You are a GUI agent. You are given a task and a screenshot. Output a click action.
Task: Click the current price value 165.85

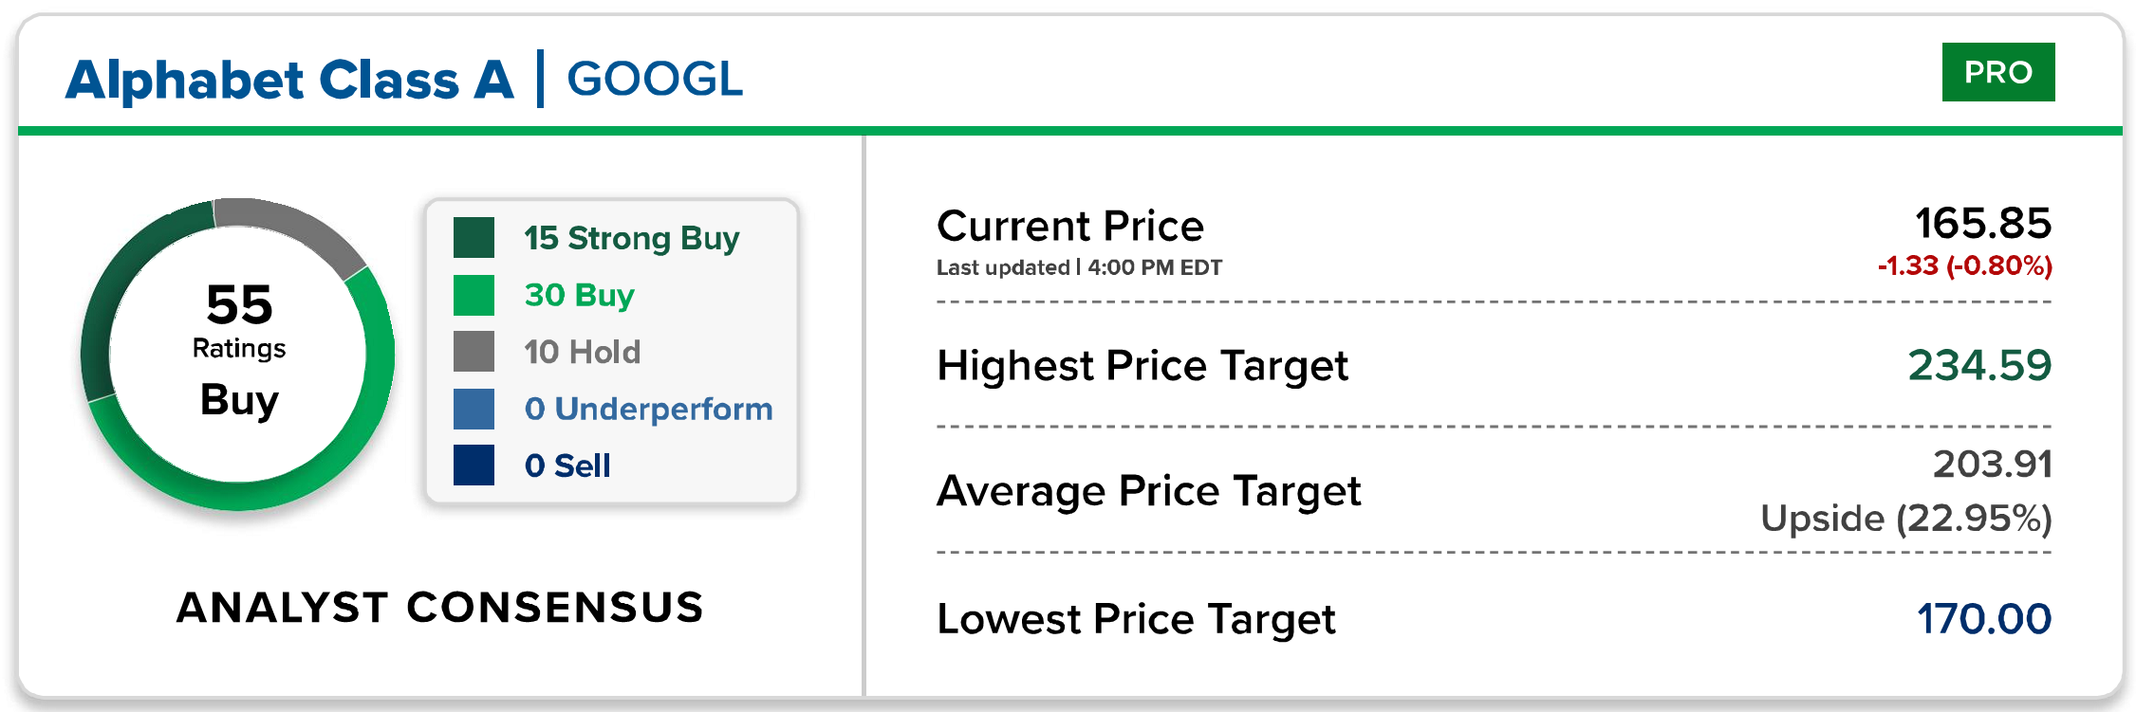pos(1982,224)
